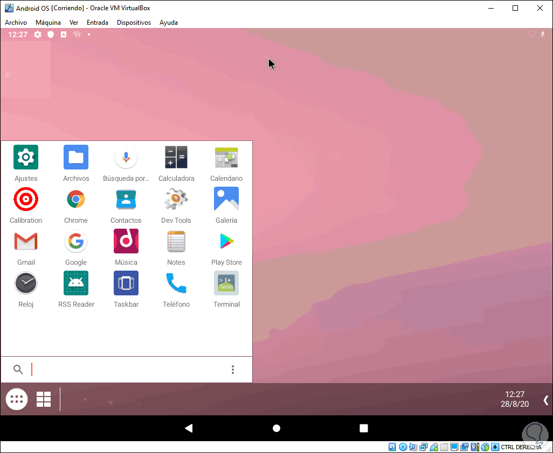The height and width of the screenshot is (453, 553).
Task: Open the Calculadora app
Action: pyautogui.click(x=176, y=163)
